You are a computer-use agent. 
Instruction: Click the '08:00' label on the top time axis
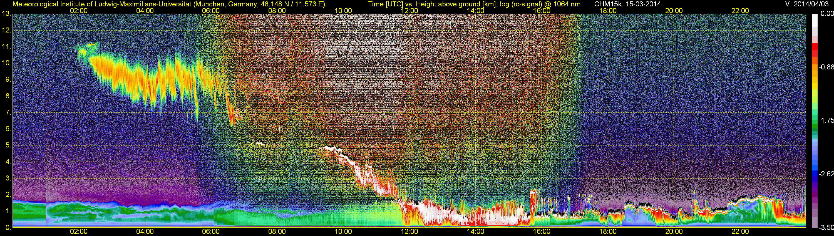coord(277,11)
